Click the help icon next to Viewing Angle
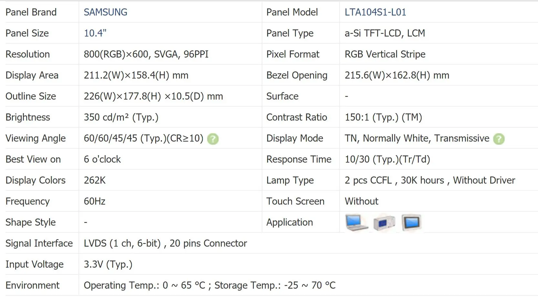 (213, 139)
